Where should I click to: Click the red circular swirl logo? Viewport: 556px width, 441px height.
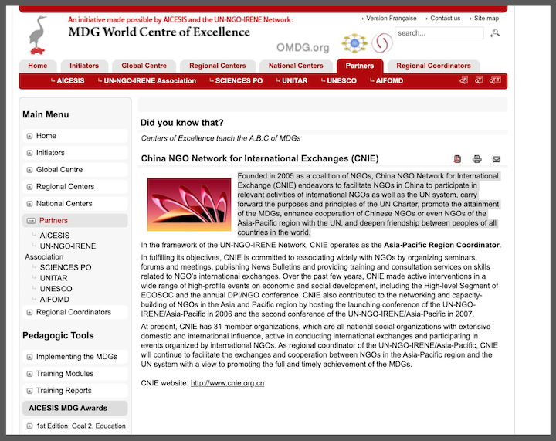[x=381, y=43]
